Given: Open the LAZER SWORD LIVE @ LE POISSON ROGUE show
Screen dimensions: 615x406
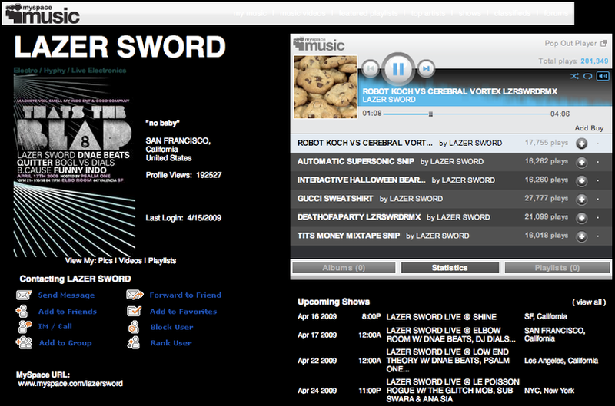Looking at the screenshot, I should pos(453,391).
